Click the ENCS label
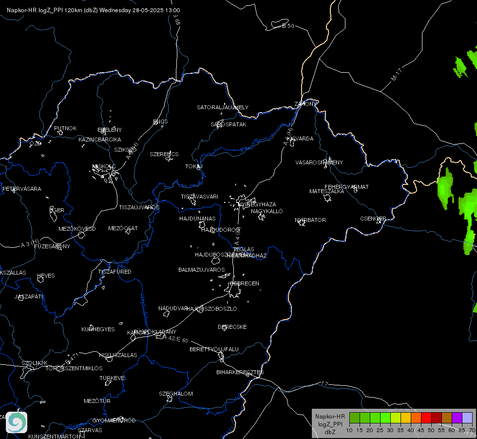The width and height of the screenshot is (477, 439). click(161, 121)
